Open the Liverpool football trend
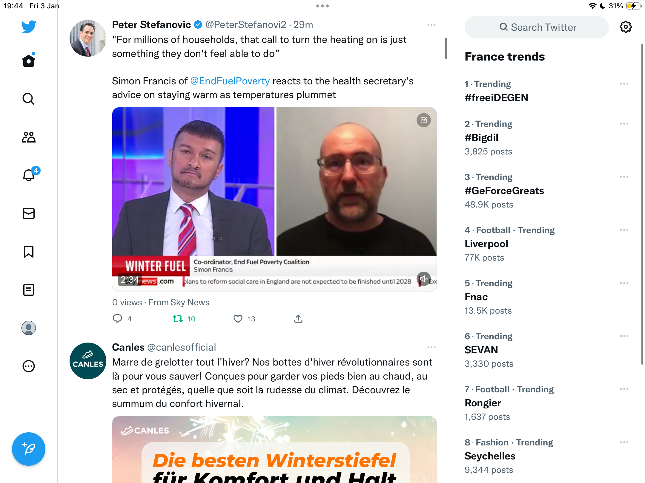 [x=486, y=244]
